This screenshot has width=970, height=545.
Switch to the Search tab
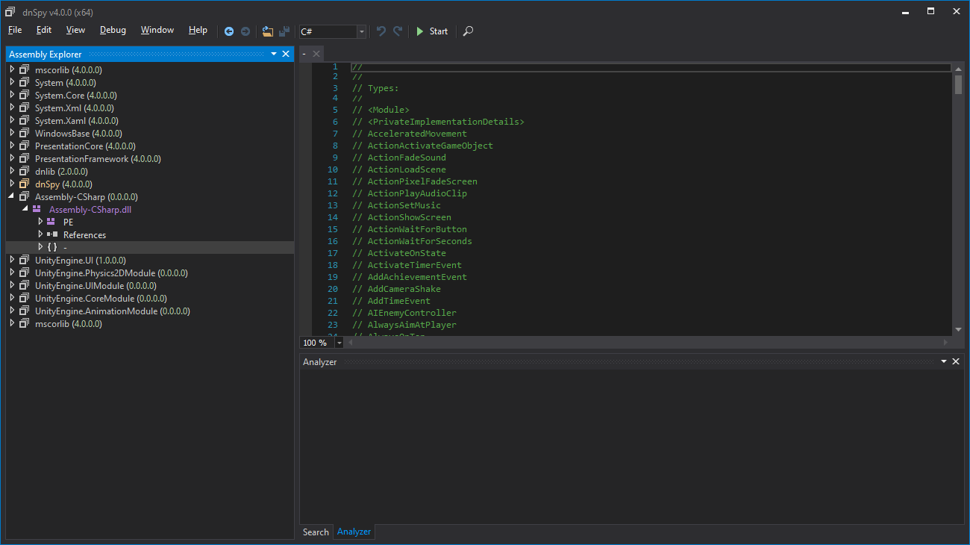click(x=316, y=532)
